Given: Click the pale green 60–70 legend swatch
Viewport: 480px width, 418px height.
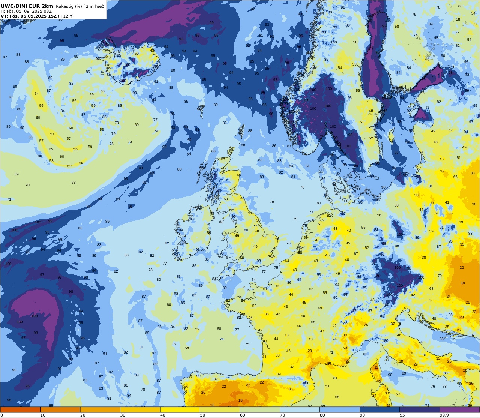Looking at the screenshot, I should pos(260,409).
